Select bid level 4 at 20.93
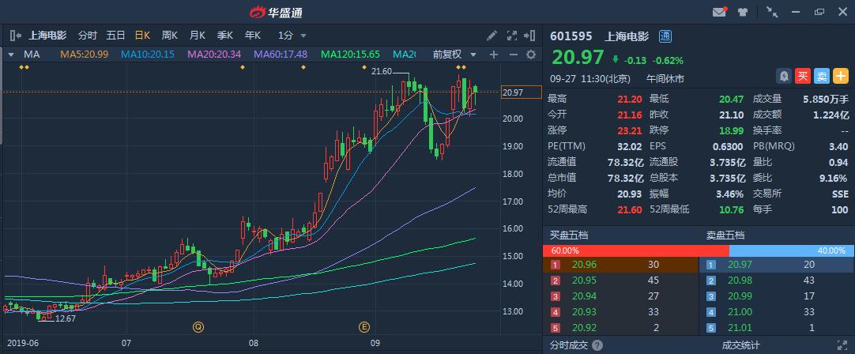Viewport: 855px width, 354px height. (x=620, y=313)
